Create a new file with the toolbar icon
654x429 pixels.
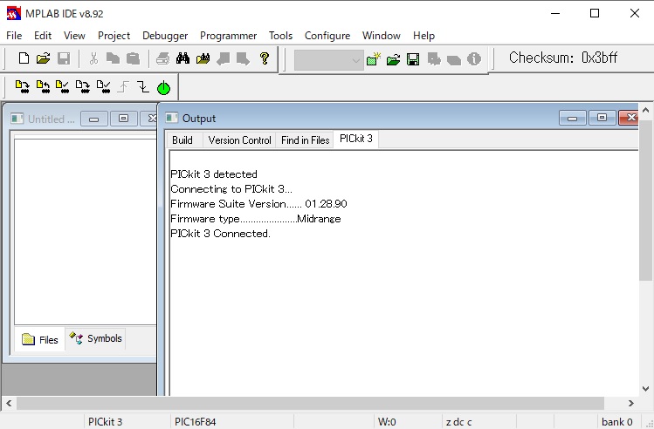(x=24, y=58)
